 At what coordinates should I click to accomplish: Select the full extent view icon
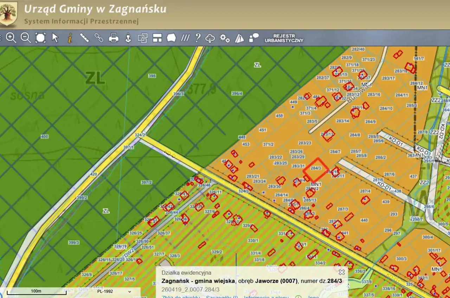tap(40, 38)
